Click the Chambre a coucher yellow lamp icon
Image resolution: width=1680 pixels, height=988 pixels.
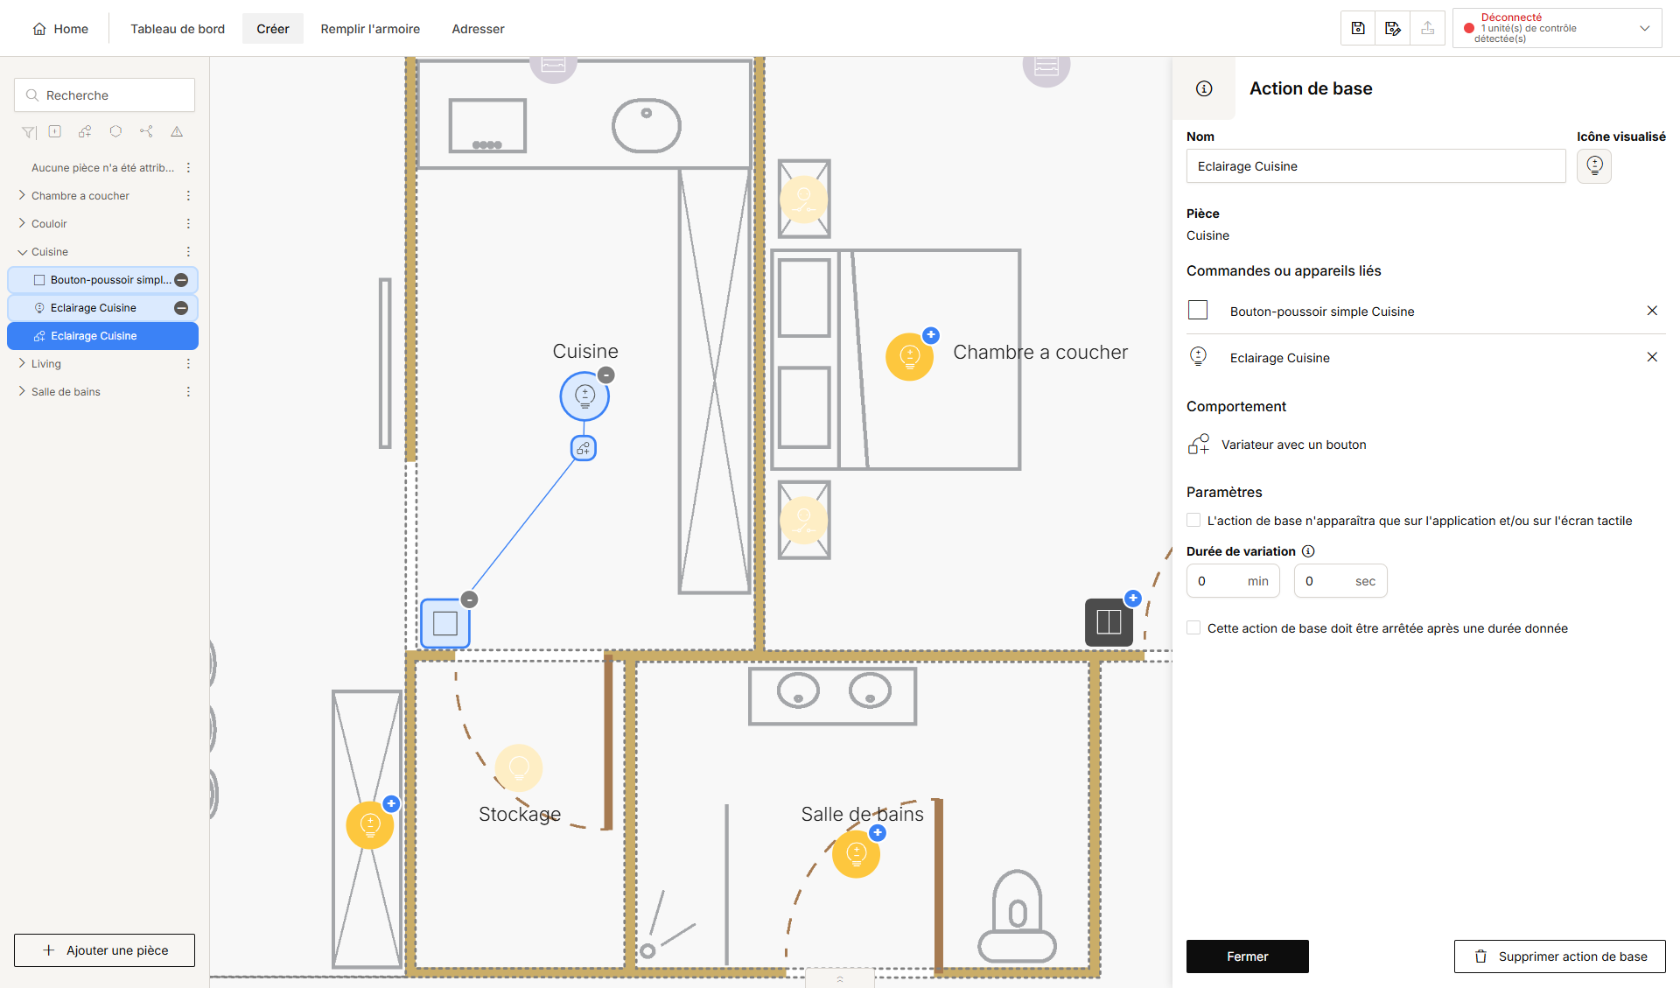click(910, 356)
